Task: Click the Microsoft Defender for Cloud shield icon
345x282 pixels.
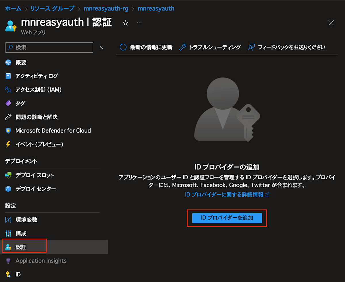Action: click(x=8, y=131)
